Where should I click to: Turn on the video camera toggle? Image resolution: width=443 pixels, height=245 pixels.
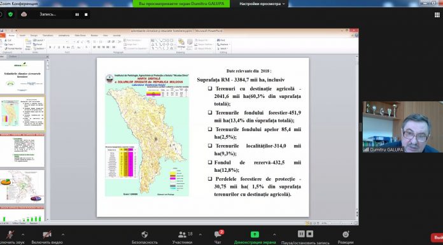47,234
